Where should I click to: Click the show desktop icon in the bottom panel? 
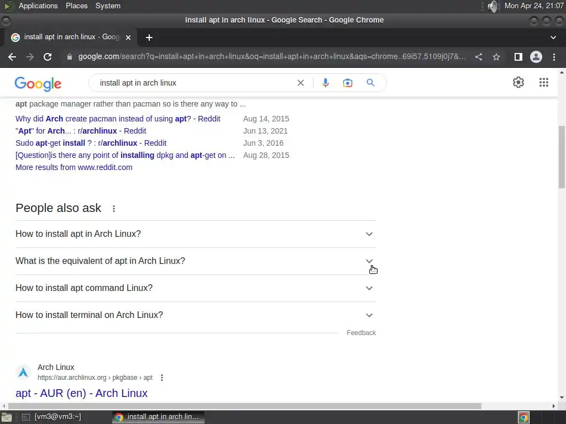point(7,417)
